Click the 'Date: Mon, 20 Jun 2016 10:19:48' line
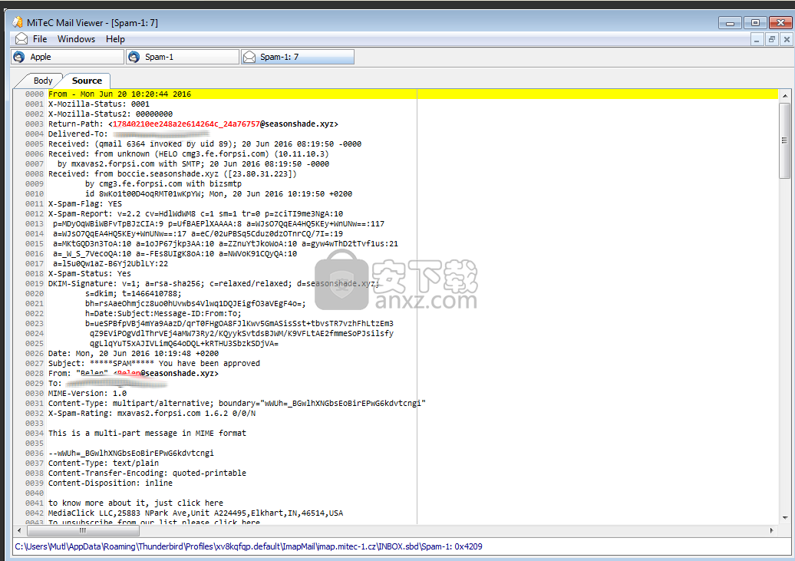 tap(134, 354)
